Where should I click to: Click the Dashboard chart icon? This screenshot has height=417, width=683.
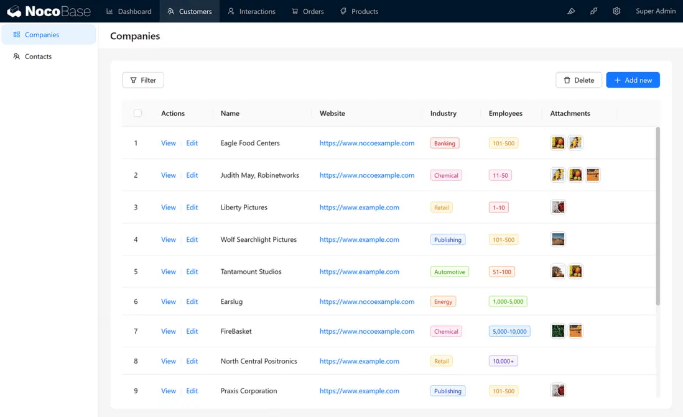110,11
